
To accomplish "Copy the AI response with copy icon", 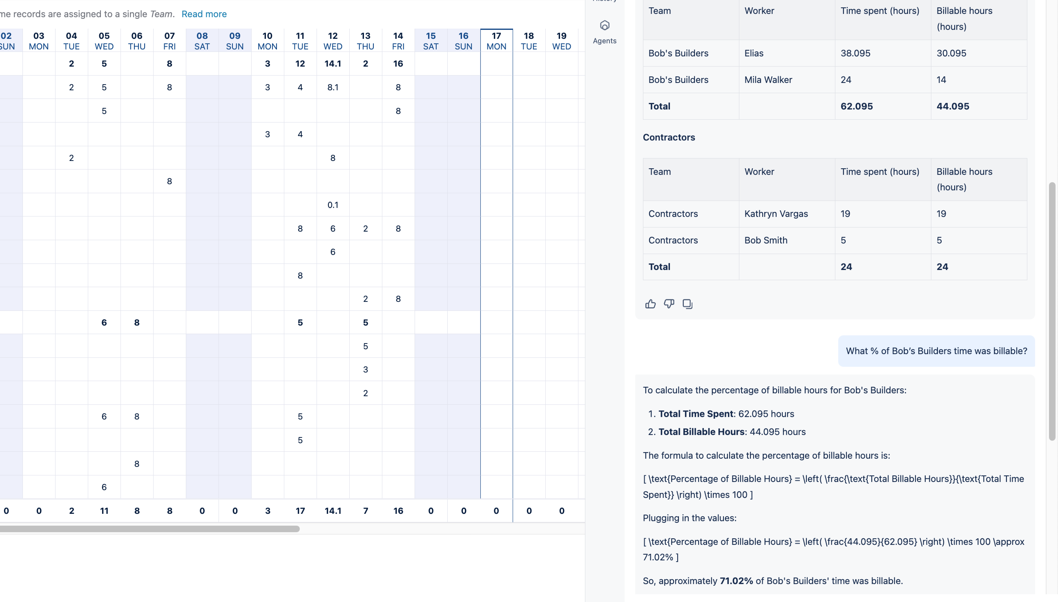I will [687, 304].
